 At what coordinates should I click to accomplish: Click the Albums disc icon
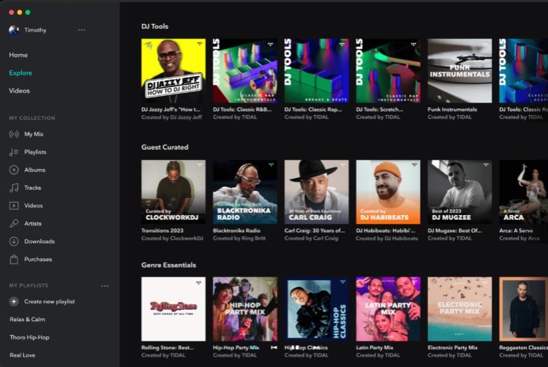(14, 170)
